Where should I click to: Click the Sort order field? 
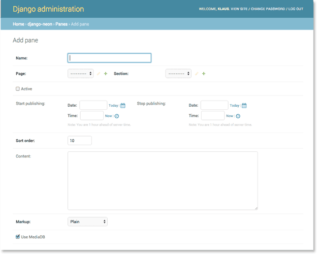[80, 141]
